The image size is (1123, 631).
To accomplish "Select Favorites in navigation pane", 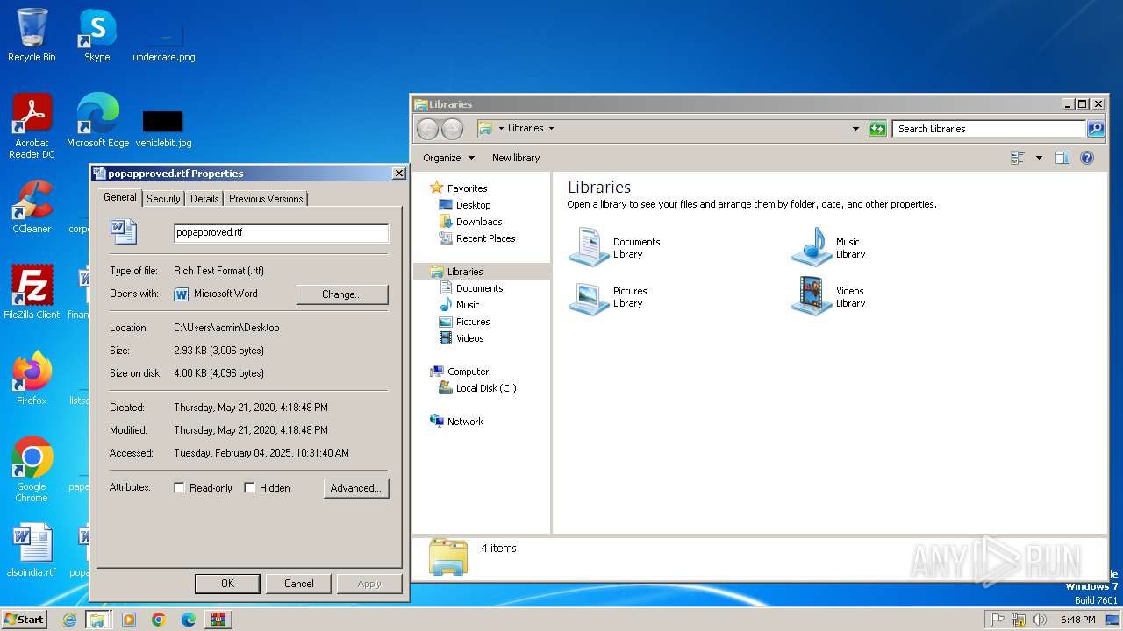I will point(467,188).
